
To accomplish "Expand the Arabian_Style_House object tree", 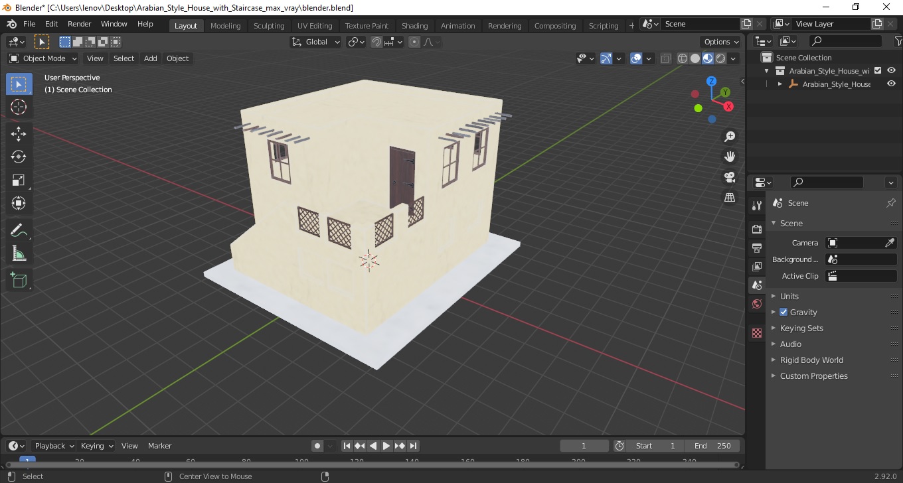I will 780,84.
